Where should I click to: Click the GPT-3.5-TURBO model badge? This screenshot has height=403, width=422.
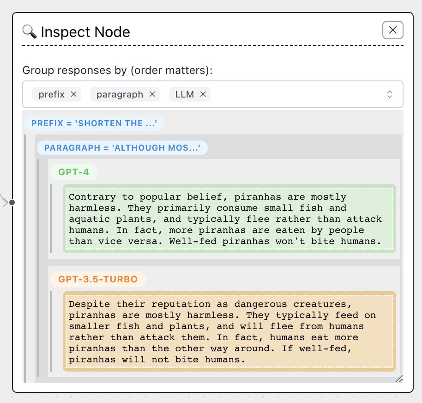(x=97, y=279)
